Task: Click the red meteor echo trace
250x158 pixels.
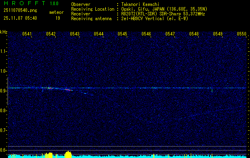Action: 68,90
